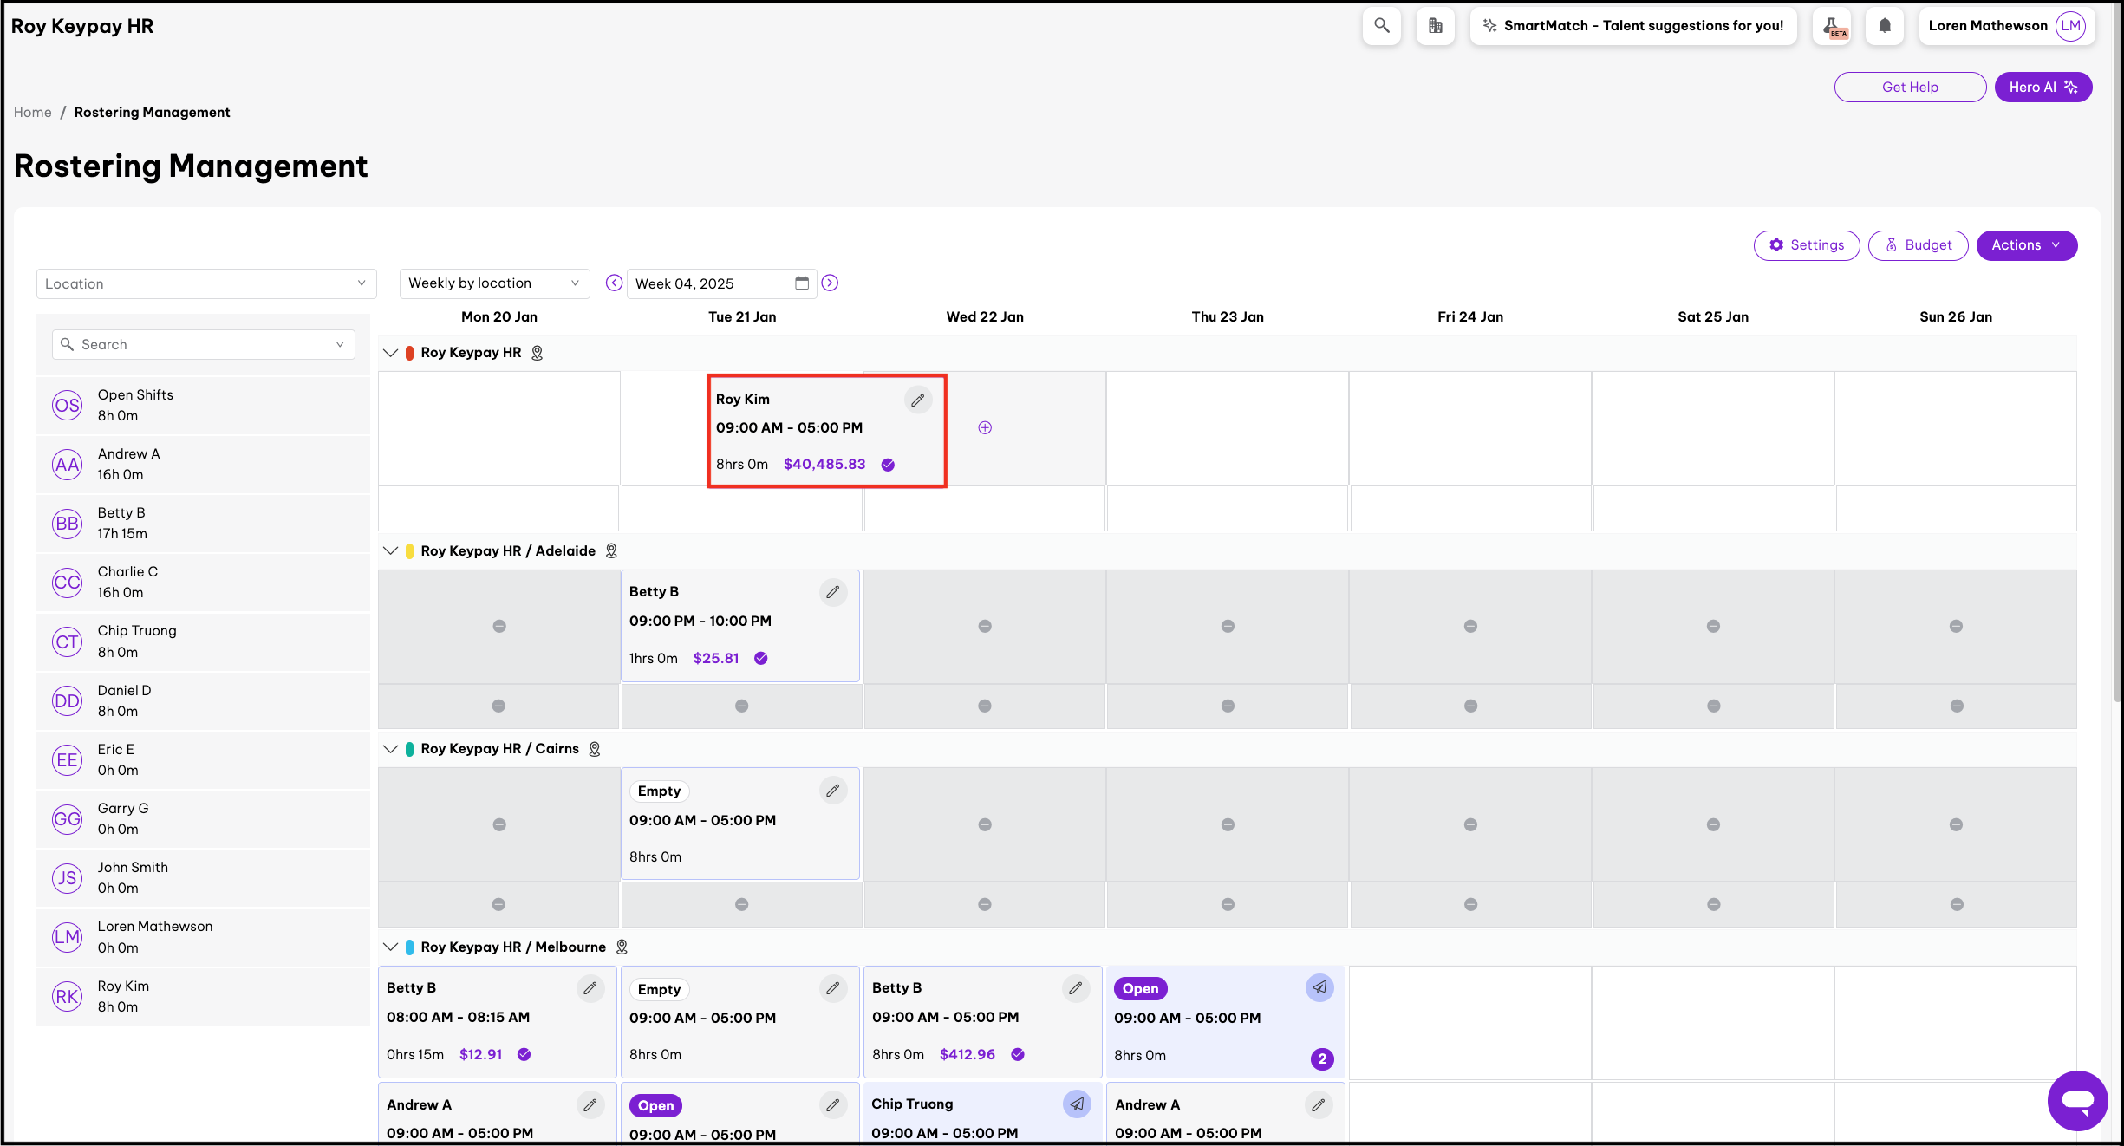Open the Location filter dropdown
This screenshot has width=2124, height=1146.
pos(206,283)
